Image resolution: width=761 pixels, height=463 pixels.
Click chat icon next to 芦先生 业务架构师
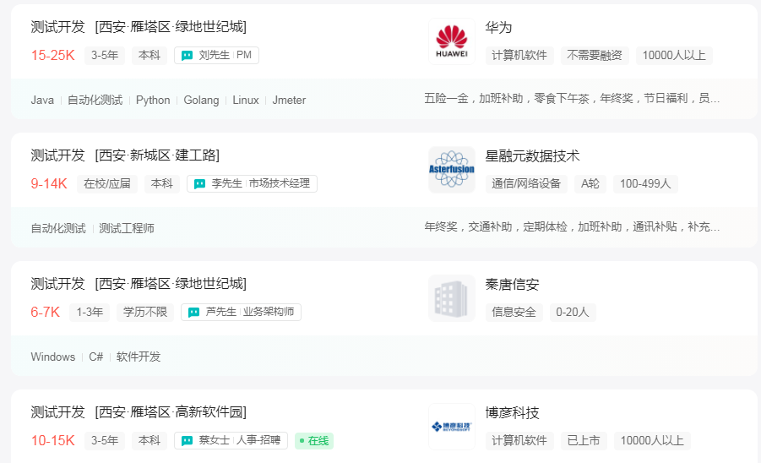point(193,312)
